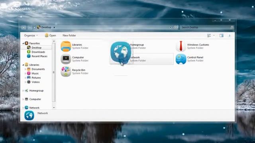Open the recent pages dropdown arrow

[34, 27]
